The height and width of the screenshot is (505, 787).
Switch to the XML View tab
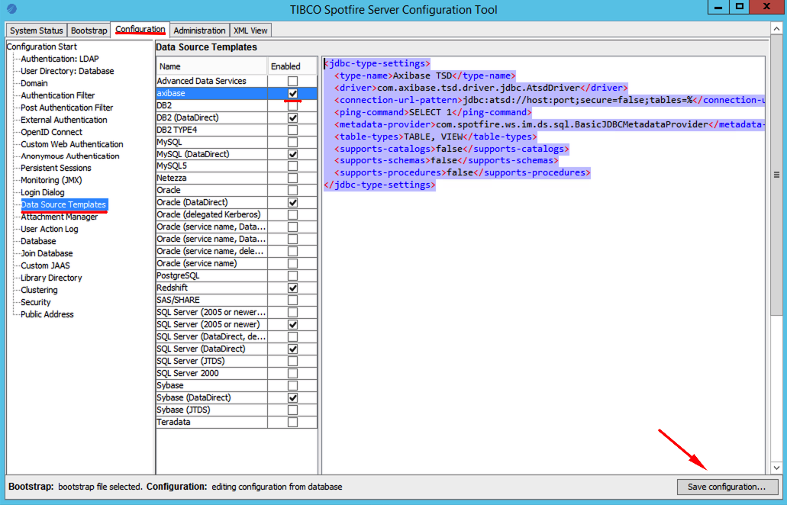point(250,31)
